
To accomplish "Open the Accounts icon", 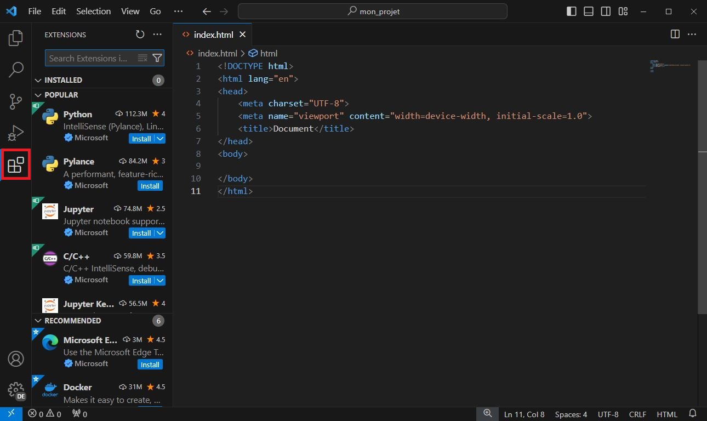I will [16, 359].
